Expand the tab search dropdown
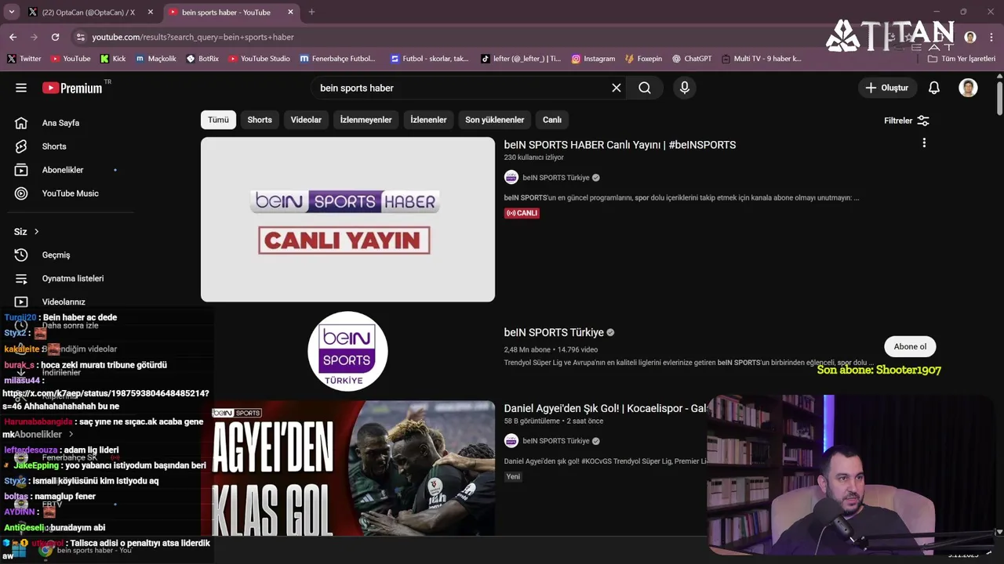Screen dimensions: 1004x564 (11, 12)
